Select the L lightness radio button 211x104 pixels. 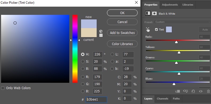(112, 54)
